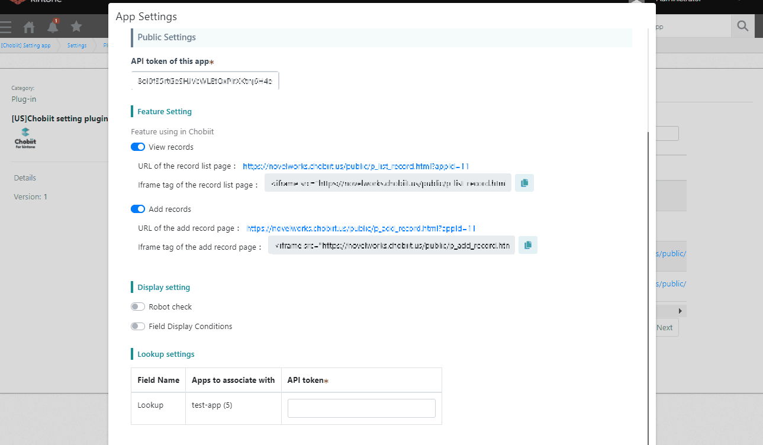Click the Field Name column header
Viewport: 763px width, 445px height.
158,380
